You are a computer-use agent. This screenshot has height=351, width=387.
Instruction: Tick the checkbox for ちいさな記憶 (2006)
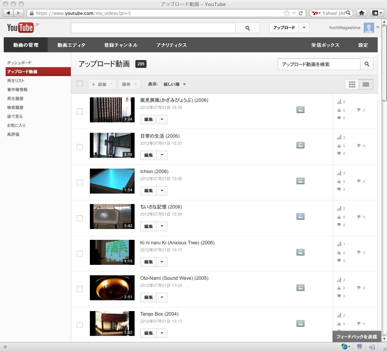pyautogui.click(x=80, y=218)
